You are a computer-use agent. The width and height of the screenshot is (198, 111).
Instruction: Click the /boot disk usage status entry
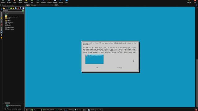[98, 110]
